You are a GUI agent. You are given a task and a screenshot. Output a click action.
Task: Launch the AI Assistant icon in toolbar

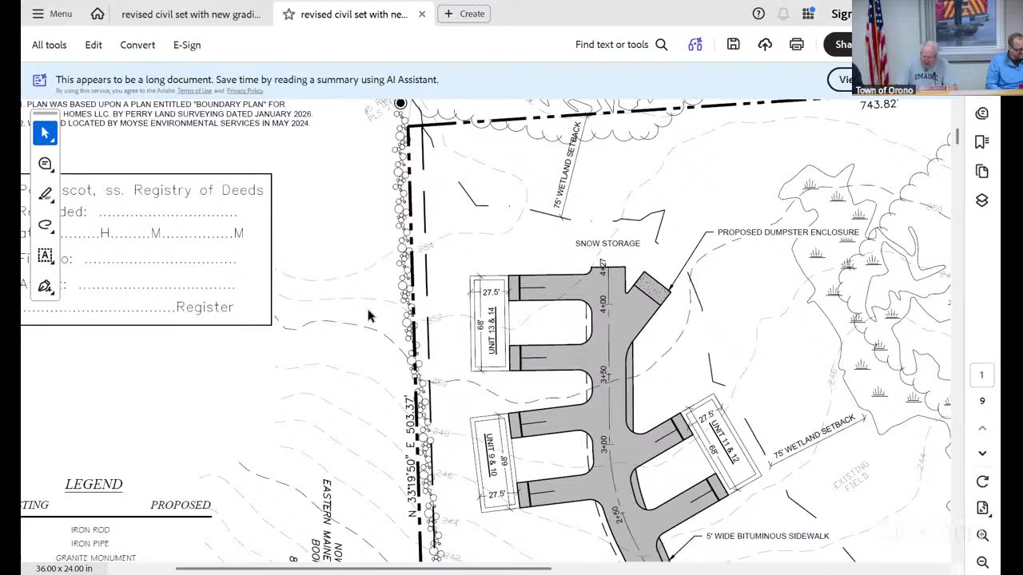(695, 45)
